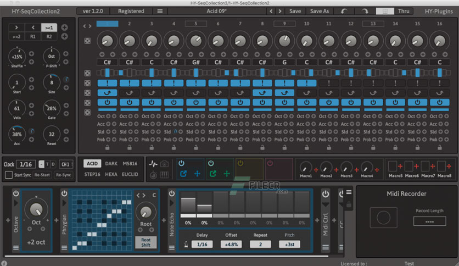Open effects chain hamburger menu near Midi Recorder
The width and height of the screenshot is (459, 266).
click(349, 192)
